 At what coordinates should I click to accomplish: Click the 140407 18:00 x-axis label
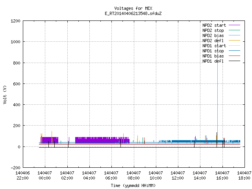[x=244, y=176]
